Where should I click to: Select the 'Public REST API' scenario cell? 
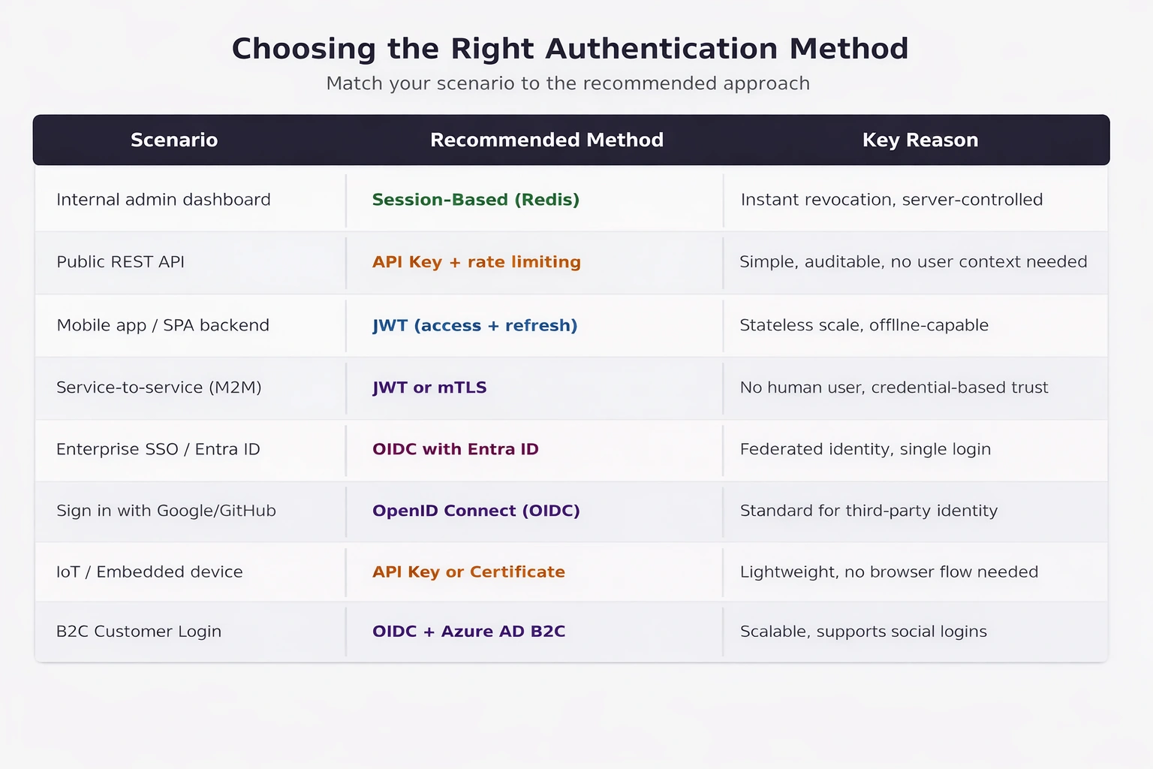pyautogui.click(x=120, y=262)
